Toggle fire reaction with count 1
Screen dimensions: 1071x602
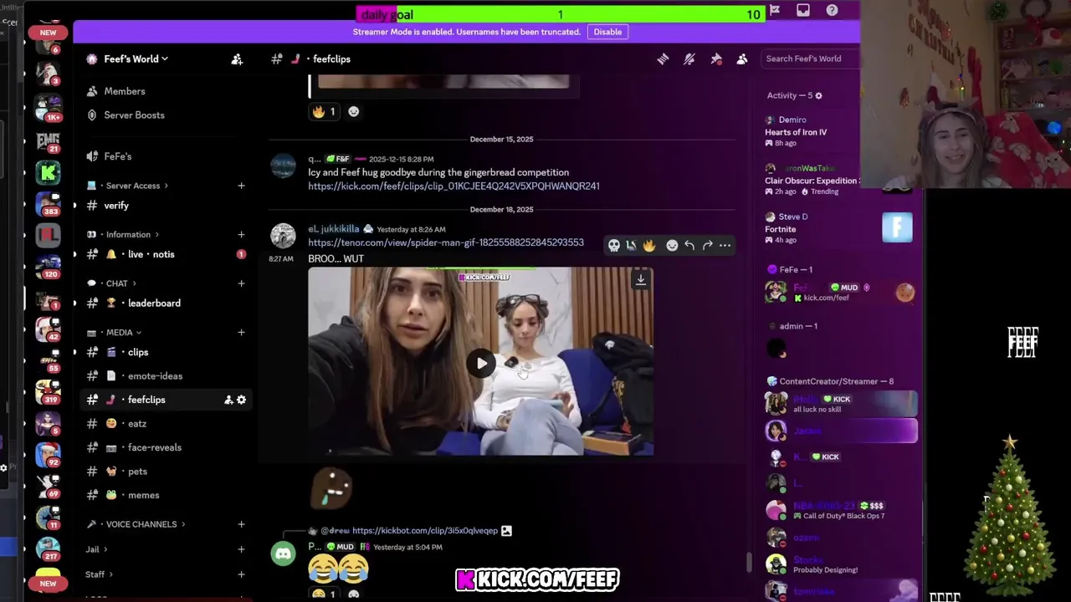(x=324, y=111)
